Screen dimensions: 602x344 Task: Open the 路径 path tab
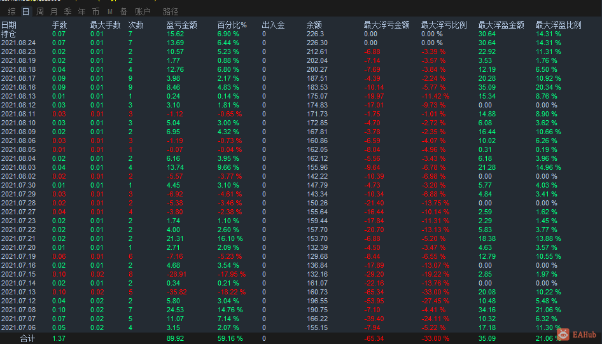pyautogui.click(x=171, y=11)
